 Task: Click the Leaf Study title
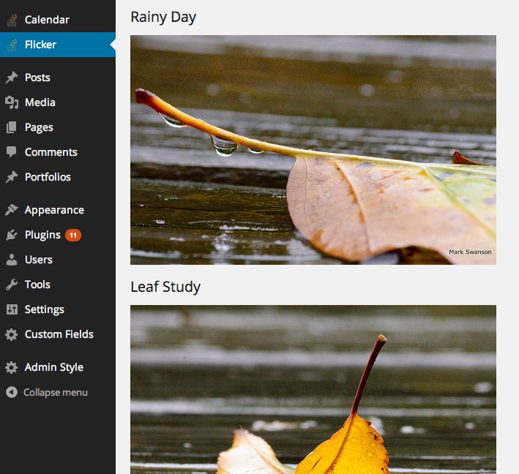tap(165, 287)
